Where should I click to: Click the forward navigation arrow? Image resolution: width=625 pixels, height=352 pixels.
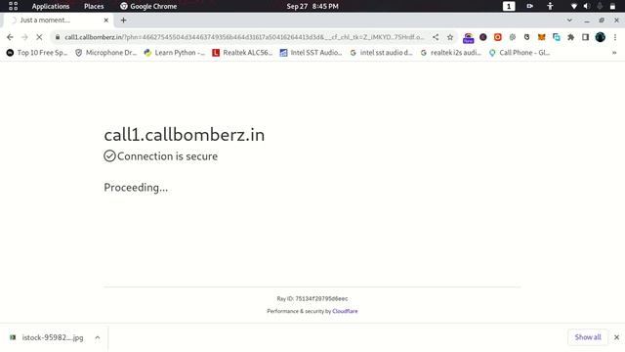(24, 37)
